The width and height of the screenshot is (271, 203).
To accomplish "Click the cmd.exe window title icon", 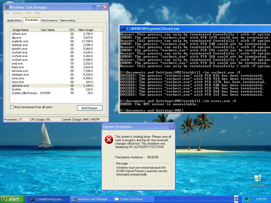I will point(123,29).
